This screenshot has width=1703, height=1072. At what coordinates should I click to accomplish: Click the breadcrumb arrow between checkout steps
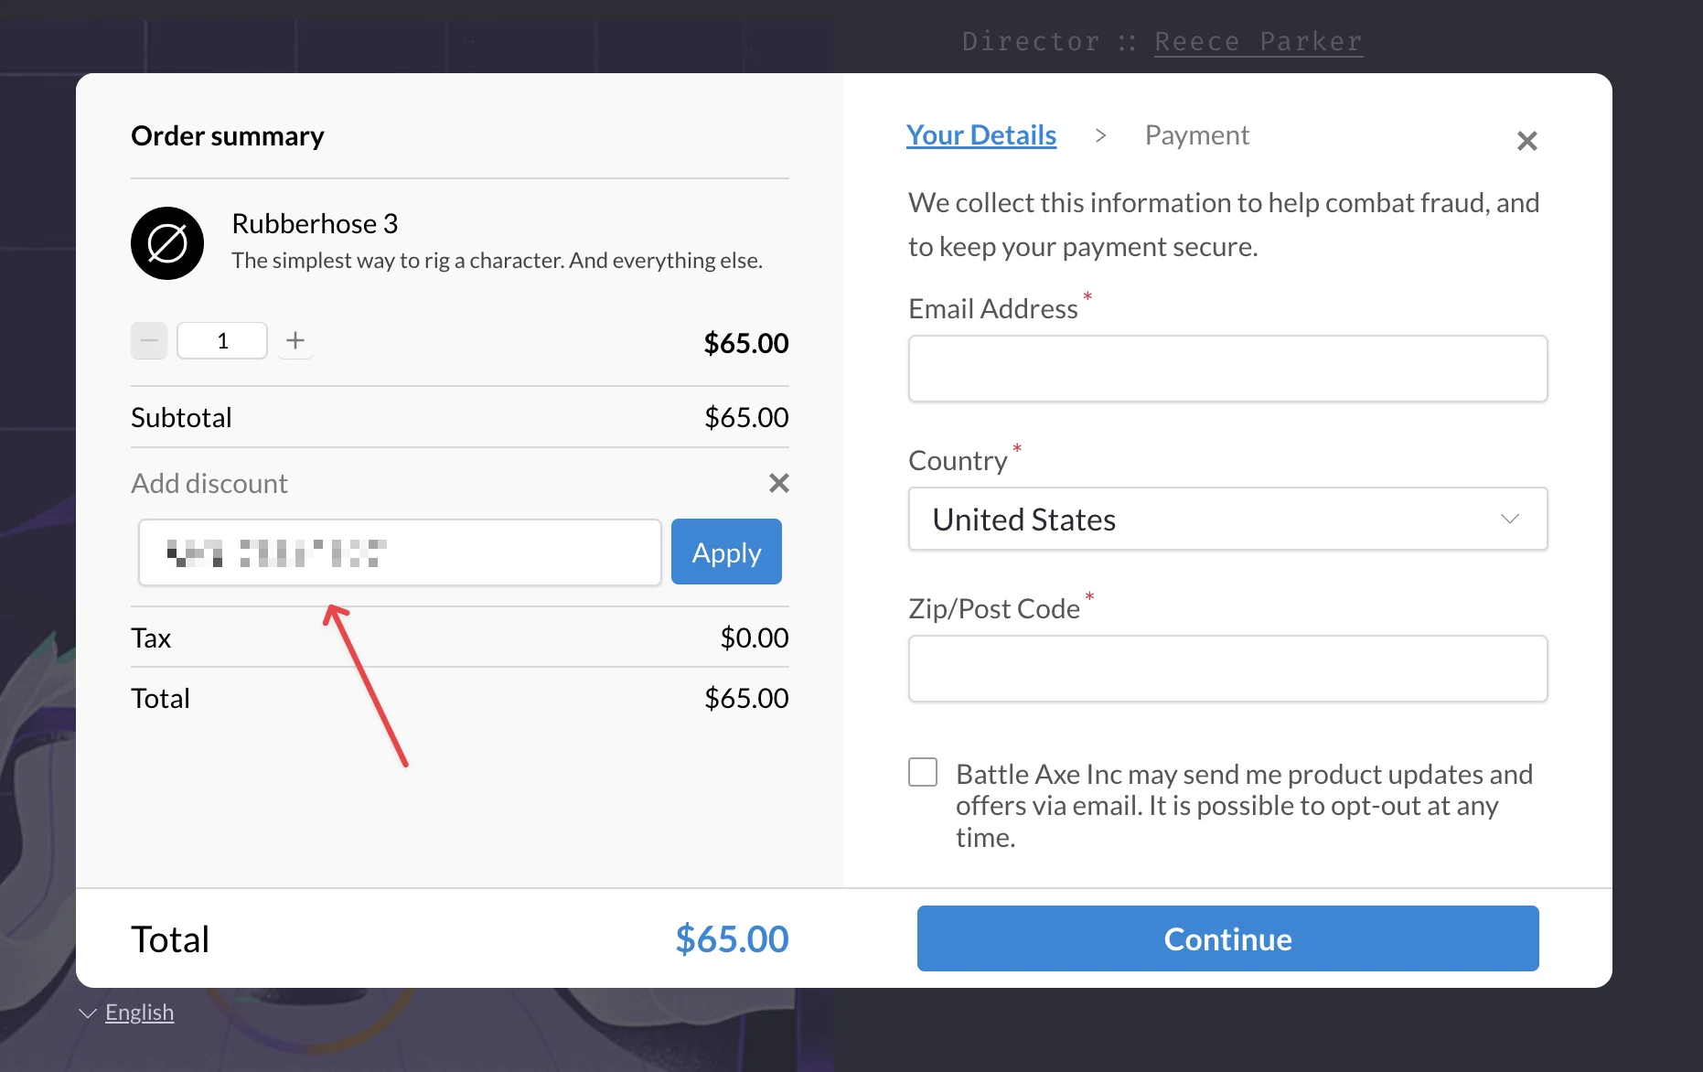(x=1100, y=135)
